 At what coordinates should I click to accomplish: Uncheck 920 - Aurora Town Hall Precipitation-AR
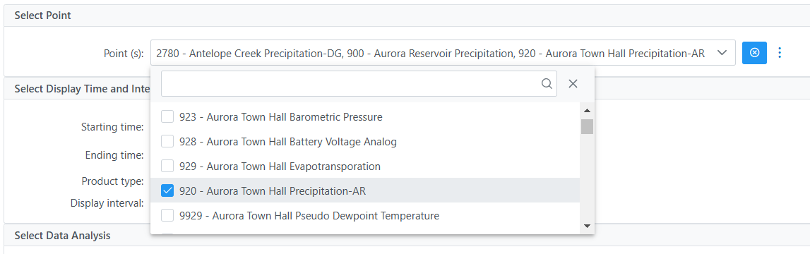pos(167,191)
